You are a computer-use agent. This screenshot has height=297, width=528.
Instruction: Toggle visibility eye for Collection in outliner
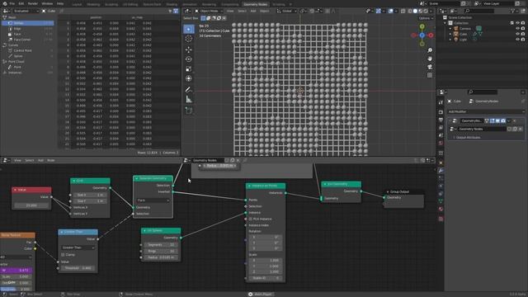pos(517,23)
